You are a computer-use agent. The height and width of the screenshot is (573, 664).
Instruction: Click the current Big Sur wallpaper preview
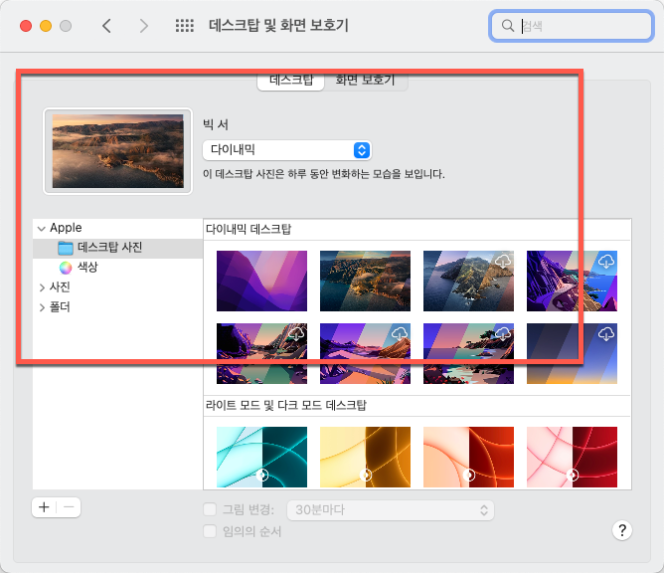point(117,151)
